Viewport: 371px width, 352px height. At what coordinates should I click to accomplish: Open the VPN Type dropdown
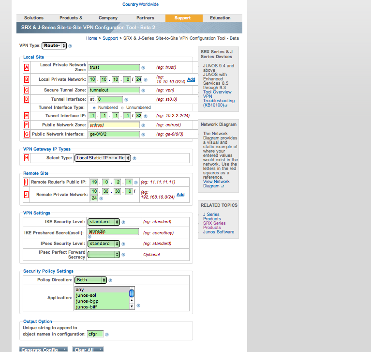click(x=54, y=46)
